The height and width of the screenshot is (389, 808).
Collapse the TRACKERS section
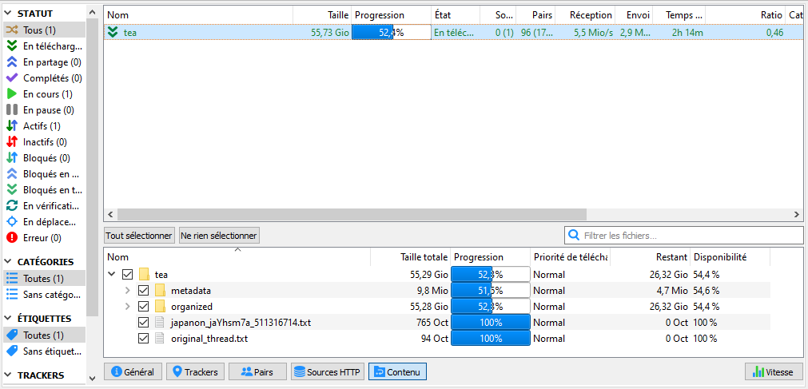coord(8,375)
